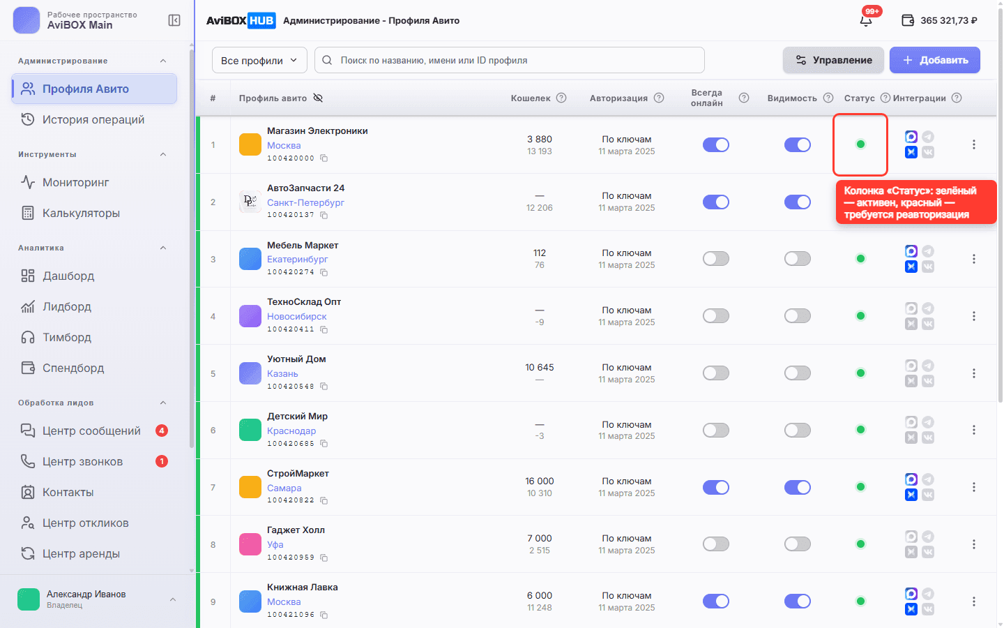Open the Все профили dropdown
The height and width of the screenshot is (628, 1004).
[x=259, y=60]
